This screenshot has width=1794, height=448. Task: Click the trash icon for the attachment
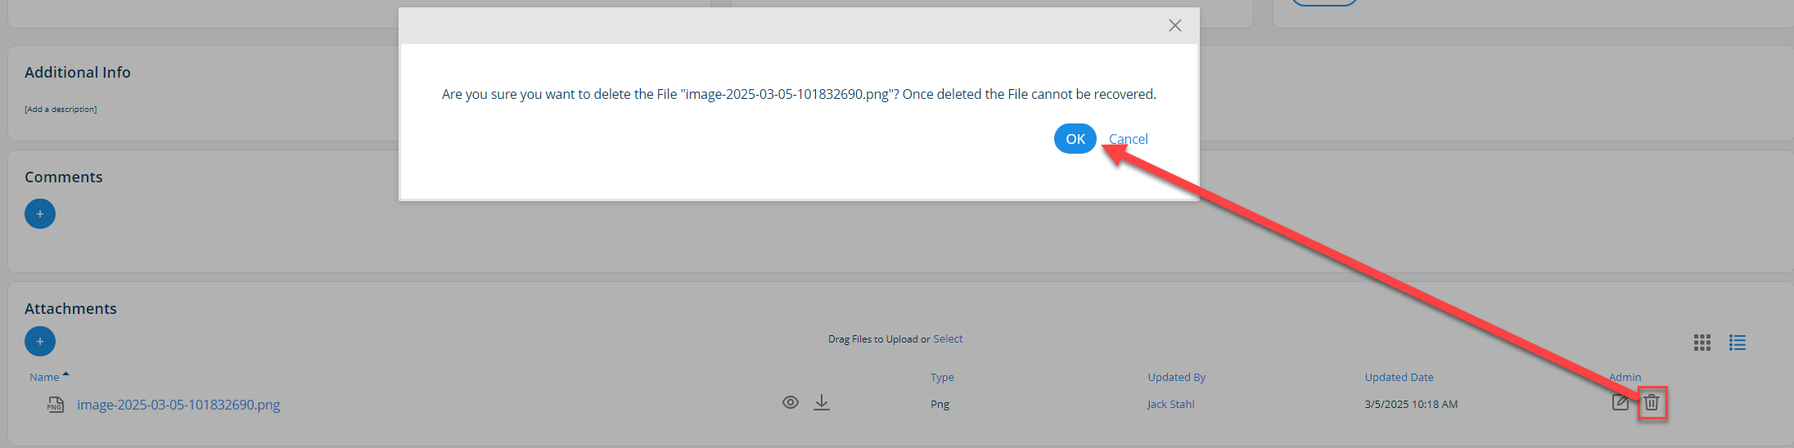click(x=1652, y=402)
